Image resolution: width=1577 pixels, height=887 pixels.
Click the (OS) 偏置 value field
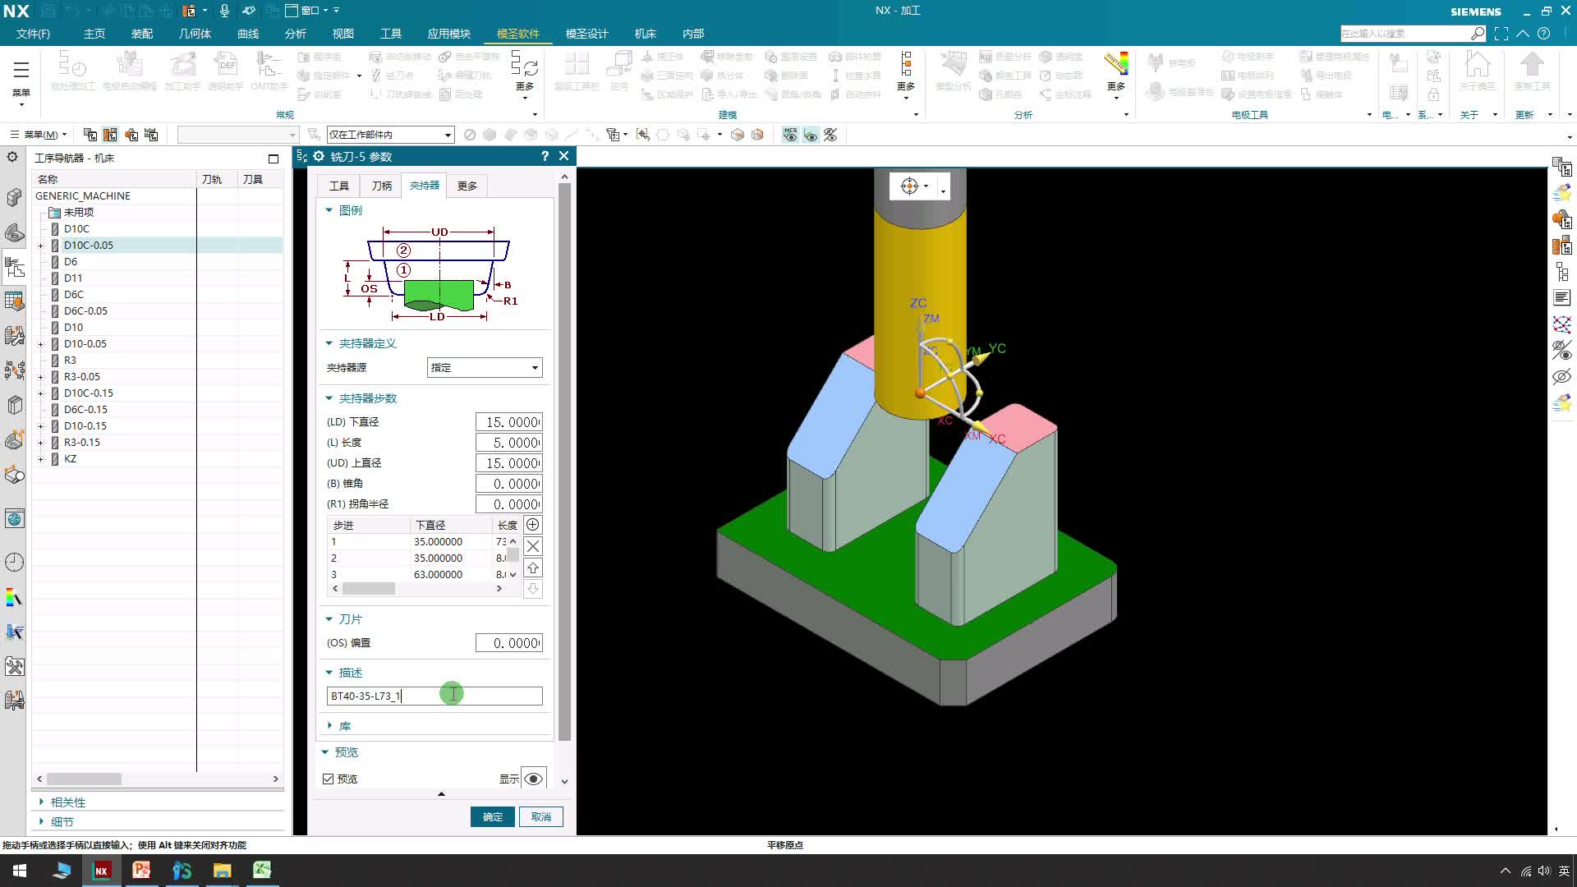[509, 643]
